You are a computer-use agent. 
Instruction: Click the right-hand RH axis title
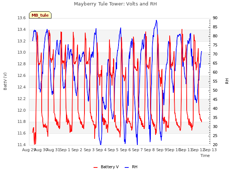pyautogui.click(x=227, y=81)
